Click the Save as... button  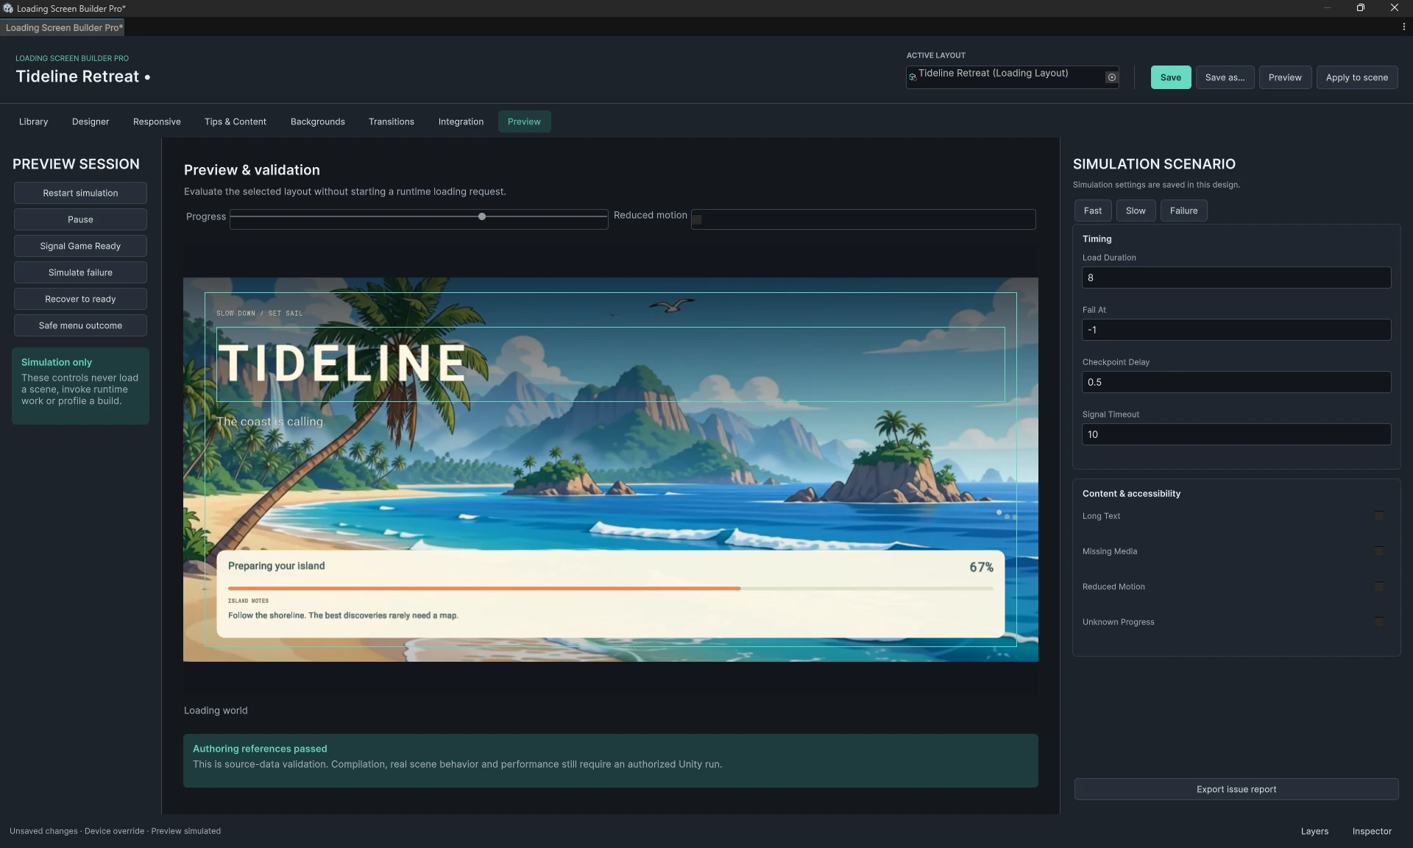pos(1225,77)
